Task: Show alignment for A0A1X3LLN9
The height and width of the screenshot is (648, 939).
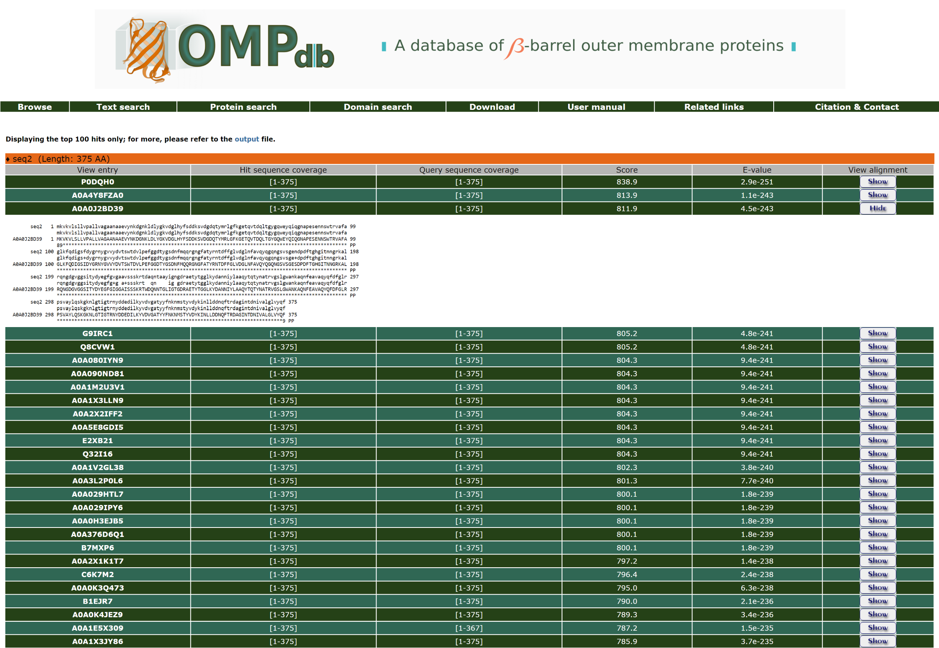Action: 878,400
